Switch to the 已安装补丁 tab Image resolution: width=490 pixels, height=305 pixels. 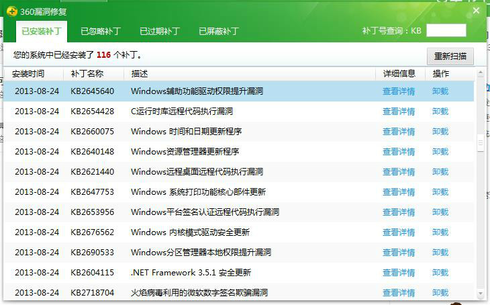pos(41,32)
